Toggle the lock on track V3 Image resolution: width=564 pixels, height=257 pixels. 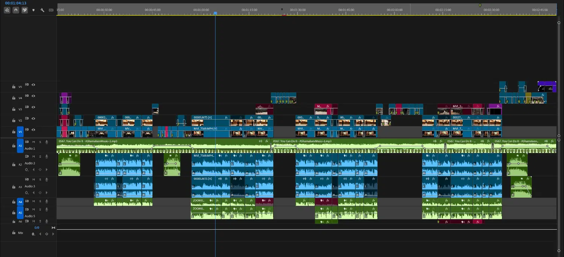[x=14, y=109]
